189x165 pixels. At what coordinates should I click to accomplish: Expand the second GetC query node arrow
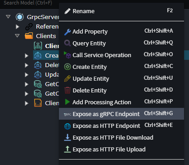pos(27,94)
